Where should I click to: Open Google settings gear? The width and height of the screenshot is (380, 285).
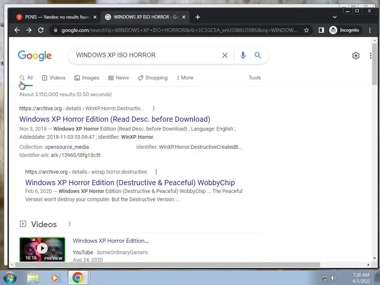click(356, 56)
